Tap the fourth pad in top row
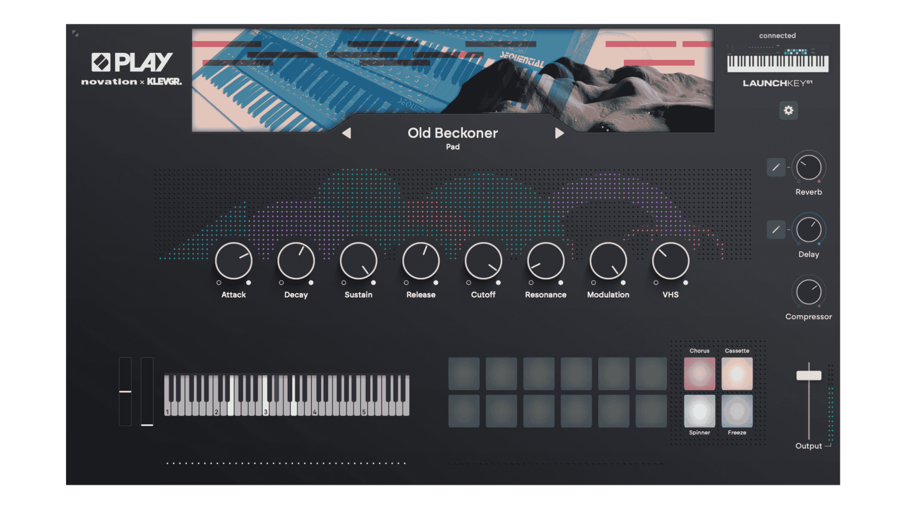 click(x=576, y=373)
